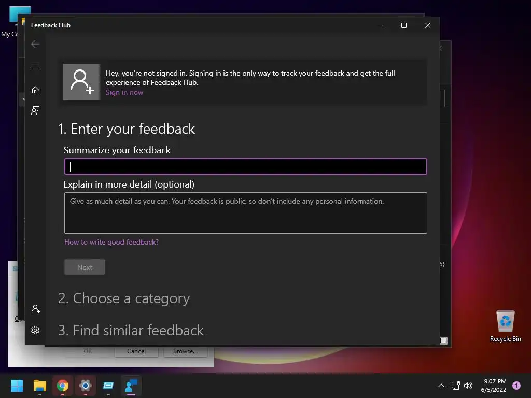Open the notification badge in tray

(516, 386)
